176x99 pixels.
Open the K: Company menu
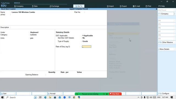pyautogui.click(x=19, y=6)
